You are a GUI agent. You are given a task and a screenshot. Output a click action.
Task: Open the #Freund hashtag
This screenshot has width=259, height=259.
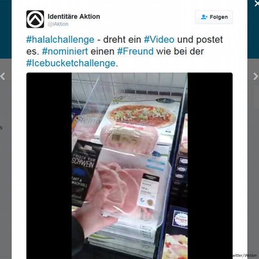(x=135, y=51)
